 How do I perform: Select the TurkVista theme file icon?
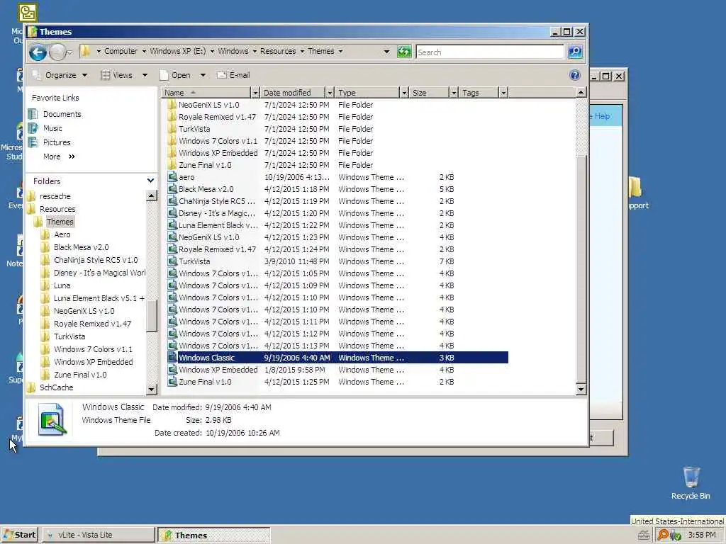(x=172, y=261)
